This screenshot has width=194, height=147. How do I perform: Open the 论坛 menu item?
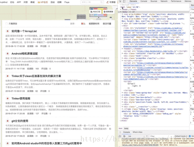click(12, 2)
